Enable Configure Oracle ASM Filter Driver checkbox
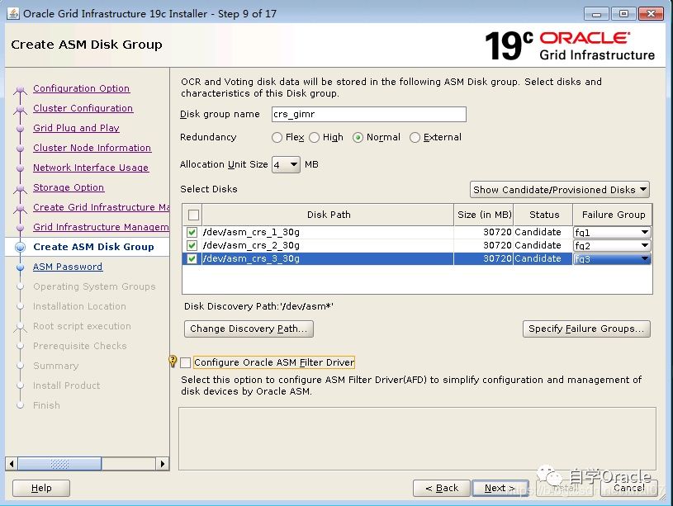 (186, 362)
